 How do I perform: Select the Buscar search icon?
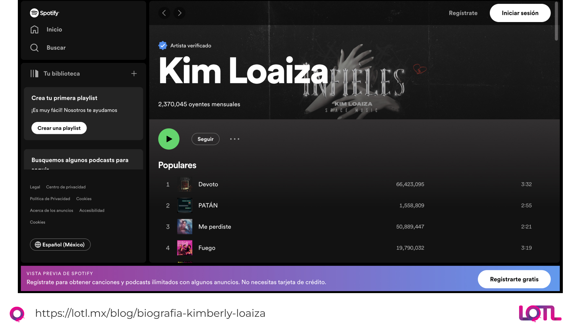pyautogui.click(x=34, y=48)
